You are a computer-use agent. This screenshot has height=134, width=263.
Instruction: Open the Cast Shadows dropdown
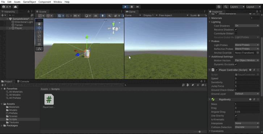coord(247,26)
